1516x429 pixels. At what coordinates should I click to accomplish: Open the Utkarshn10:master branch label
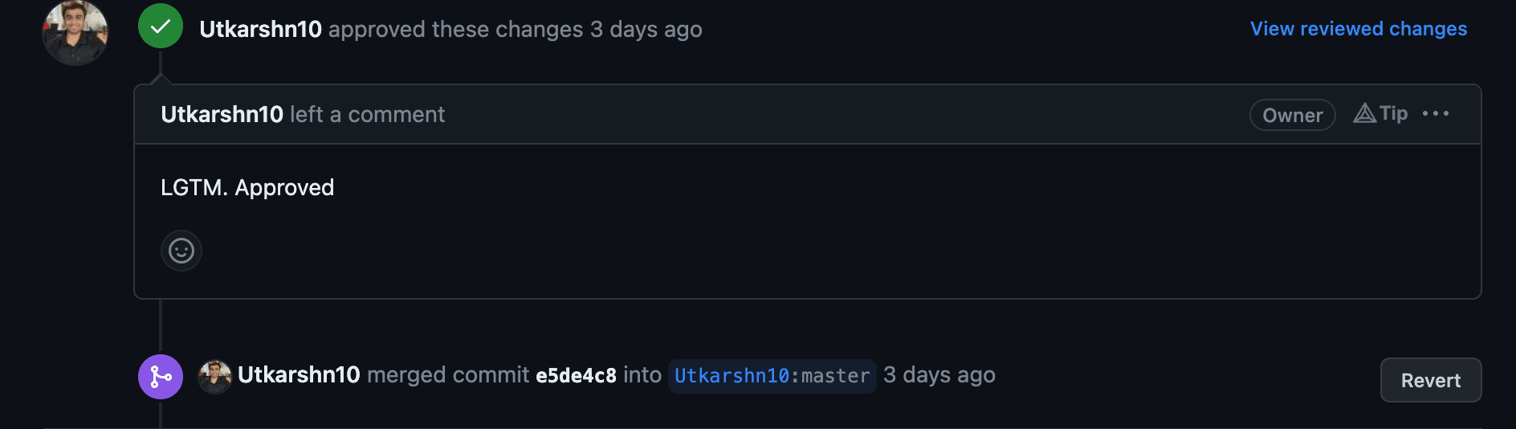tap(772, 376)
